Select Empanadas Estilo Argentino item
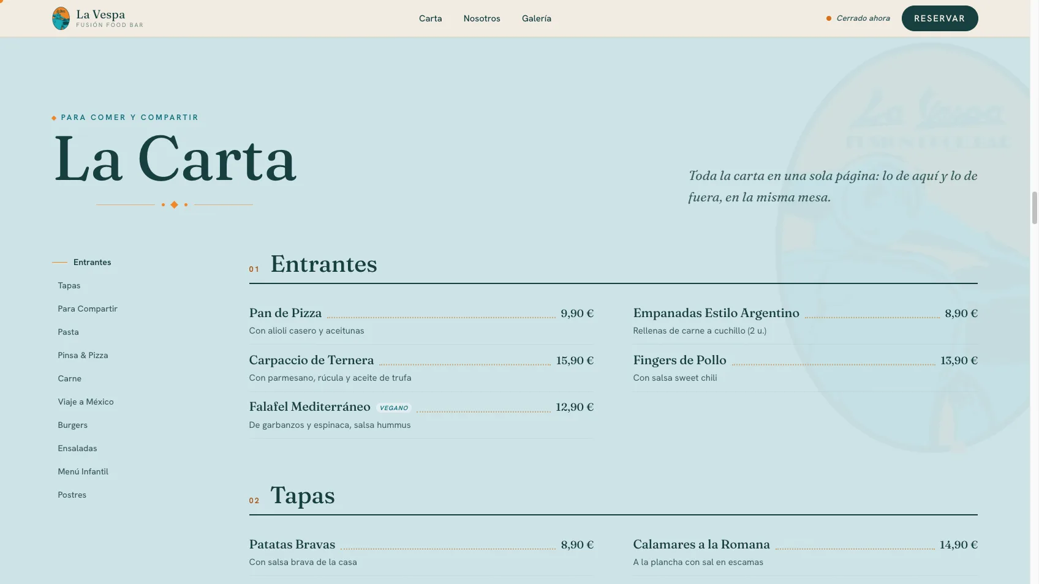The width and height of the screenshot is (1039, 584). pyautogui.click(x=716, y=313)
